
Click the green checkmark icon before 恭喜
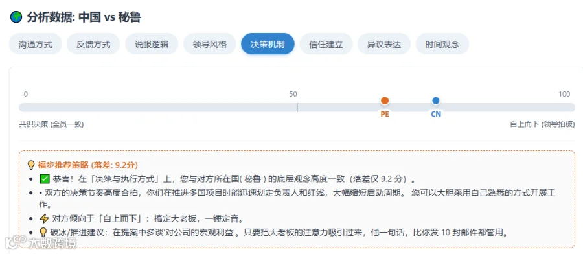tap(44, 179)
